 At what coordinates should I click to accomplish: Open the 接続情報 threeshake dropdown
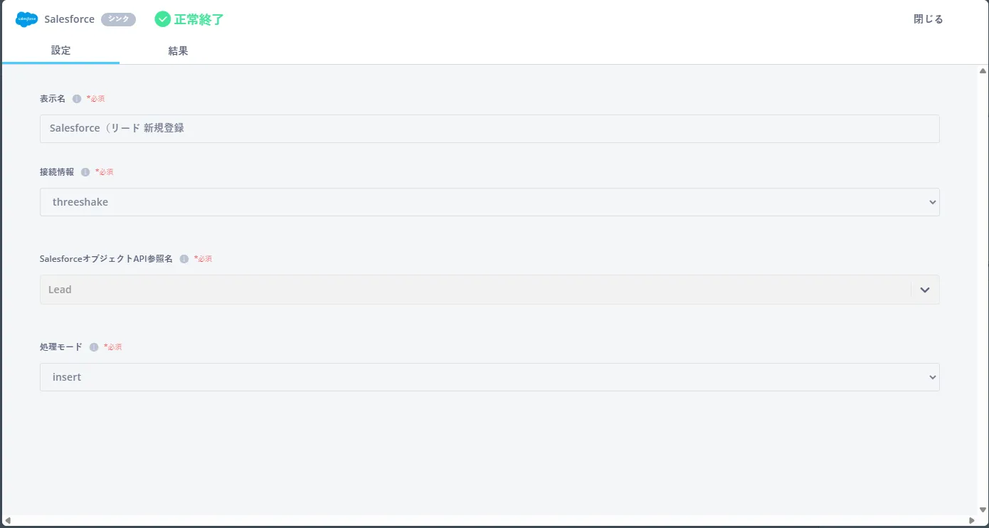490,202
